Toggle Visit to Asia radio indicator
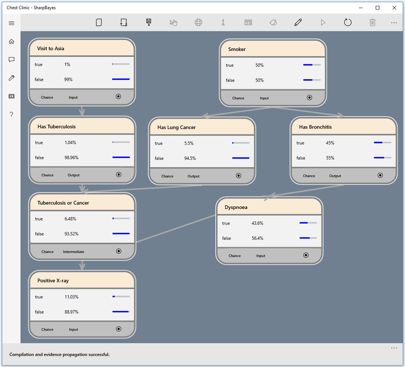 tap(118, 97)
